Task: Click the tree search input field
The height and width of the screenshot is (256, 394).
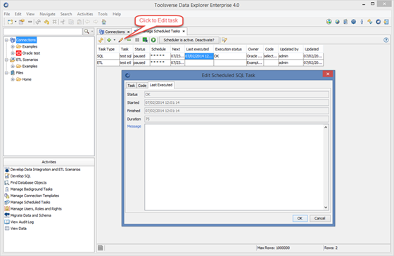Action: pyautogui.click(x=43, y=32)
